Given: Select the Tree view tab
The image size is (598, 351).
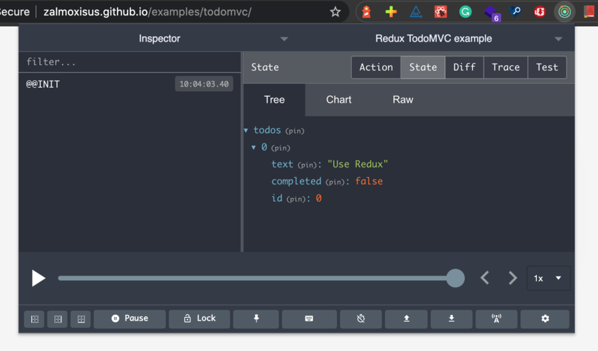Looking at the screenshot, I should [274, 99].
